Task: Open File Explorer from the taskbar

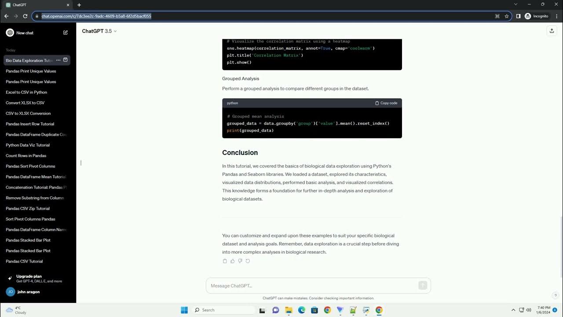Action: [x=289, y=310]
